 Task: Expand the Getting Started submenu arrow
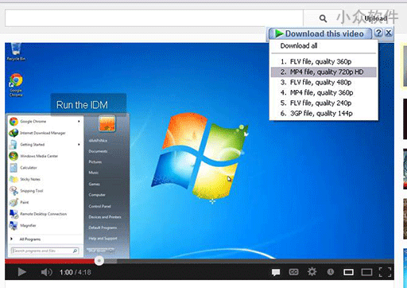[79, 145]
